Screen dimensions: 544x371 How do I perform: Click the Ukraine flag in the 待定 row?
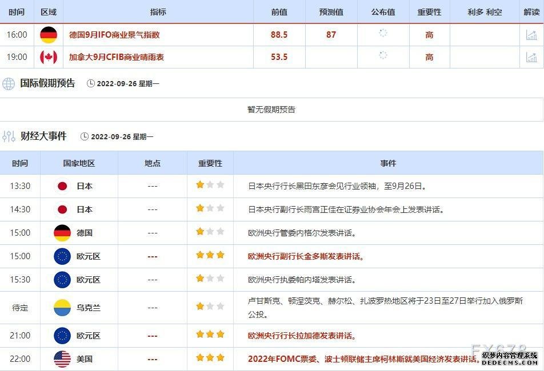[x=62, y=308]
